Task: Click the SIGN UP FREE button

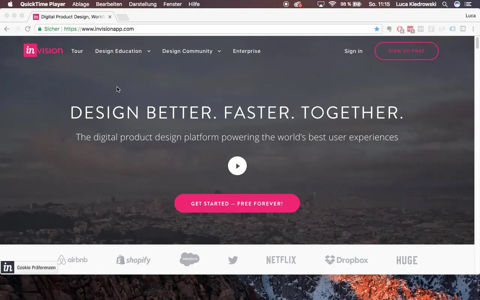Action: (406, 51)
